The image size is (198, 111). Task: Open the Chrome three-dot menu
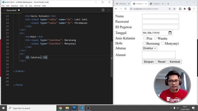pyautogui.click(x=194, y=9)
